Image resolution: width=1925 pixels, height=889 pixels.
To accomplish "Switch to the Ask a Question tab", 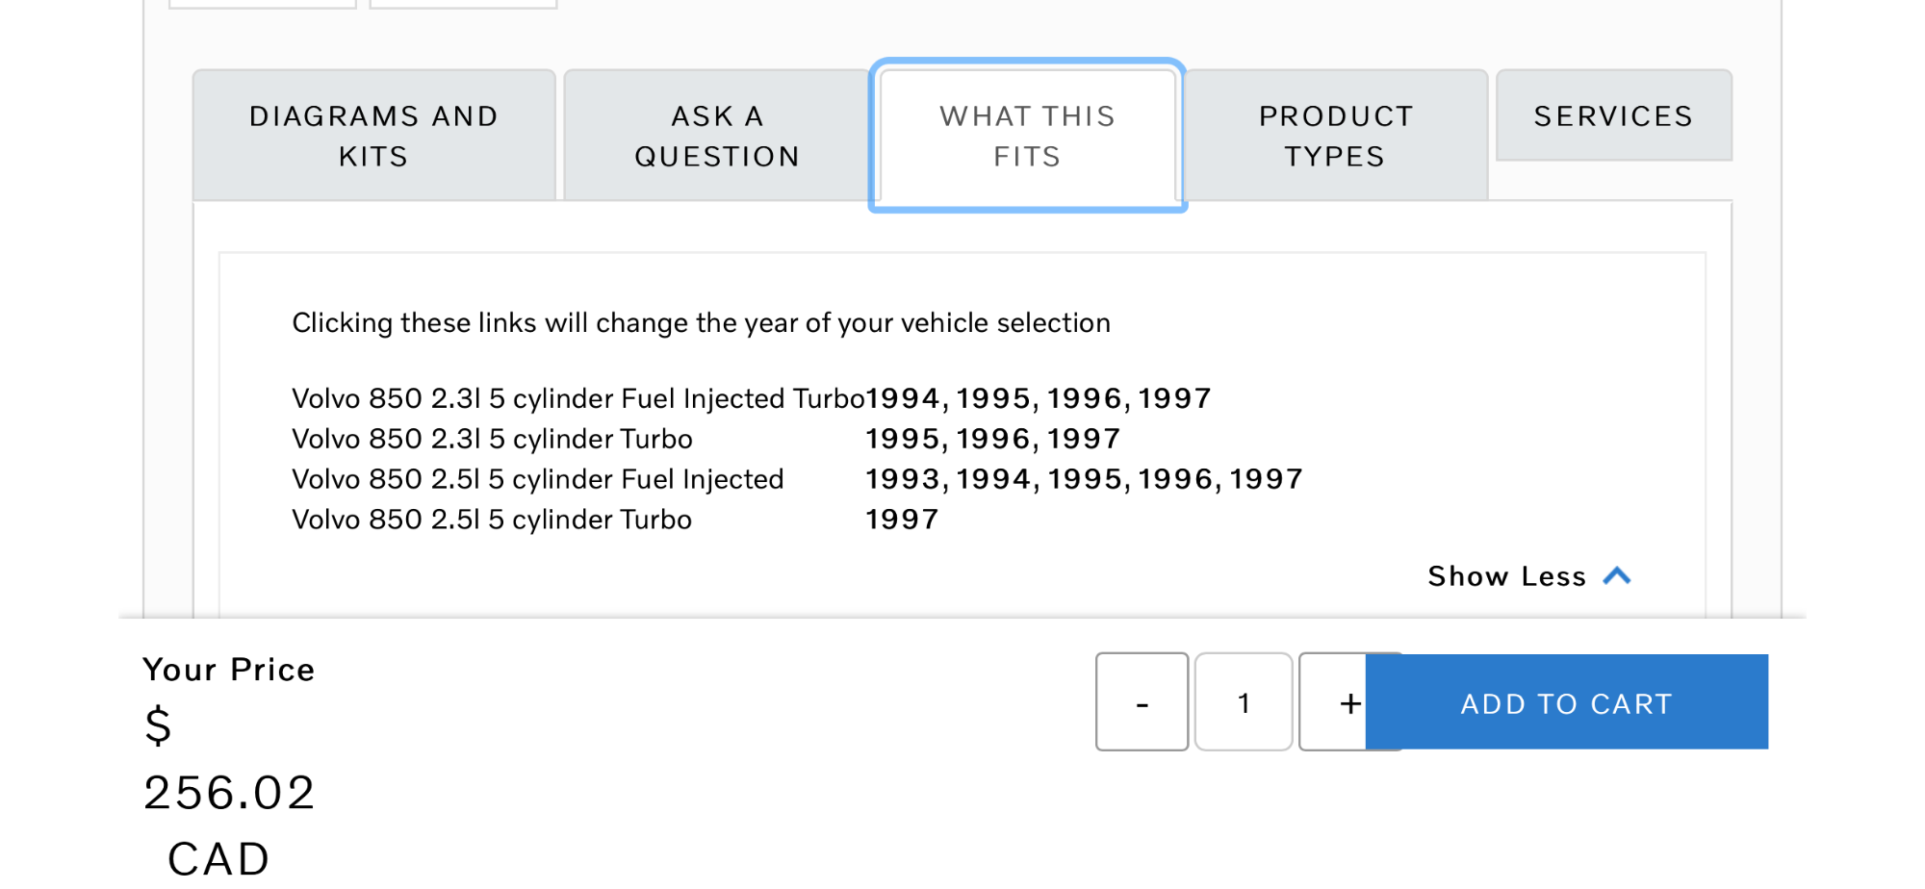I will pos(717,136).
